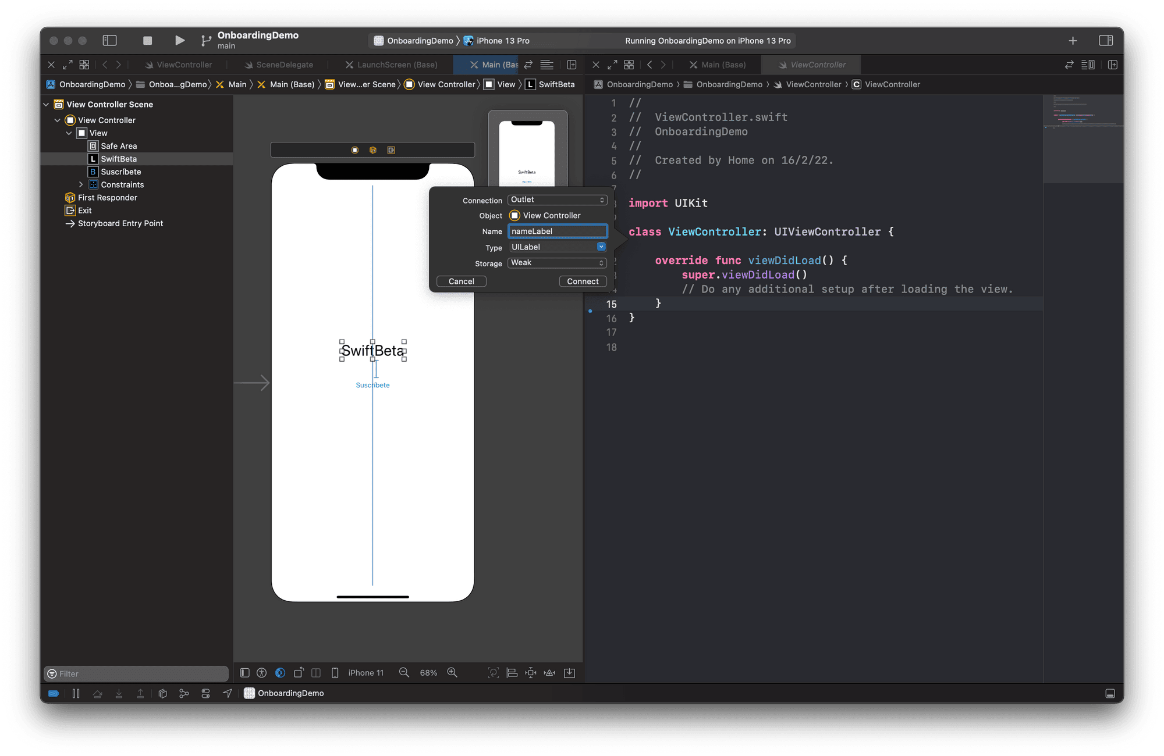Viewport: 1164px width, 756px height.
Task: Click the View Controller dock icon above scene
Action: point(354,150)
